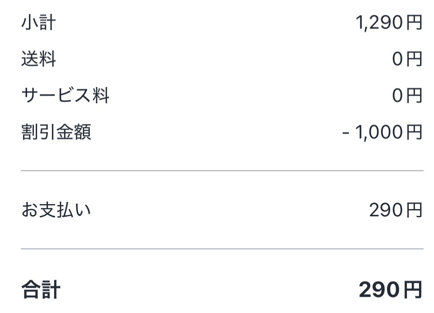Click the 円 character in the 送料 row

pyautogui.click(x=414, y=59)
